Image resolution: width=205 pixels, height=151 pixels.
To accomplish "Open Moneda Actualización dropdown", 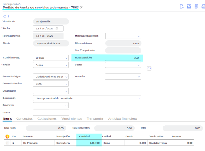I will [x=123, y=36].
